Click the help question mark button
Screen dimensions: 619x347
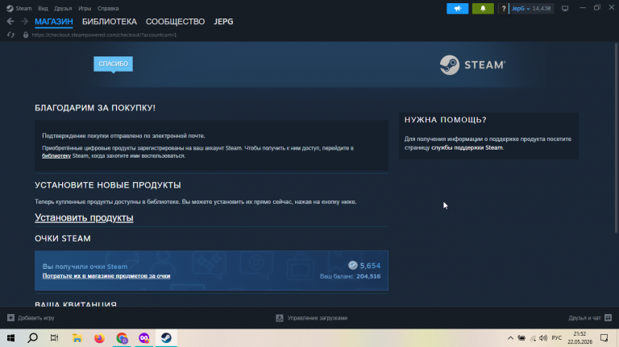pyautogui.click(x=503, y=8)
